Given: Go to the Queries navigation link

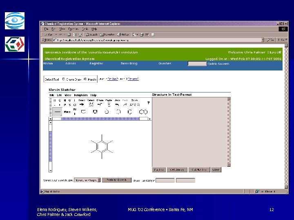Looking at the screenshot, I should 165,64.
